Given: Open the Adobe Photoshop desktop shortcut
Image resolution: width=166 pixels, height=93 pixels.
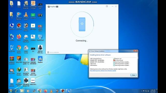Looking at the screenshot, I should click(26, 27).
